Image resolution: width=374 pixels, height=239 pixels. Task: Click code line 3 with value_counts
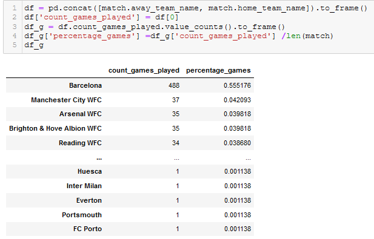(x=155, y=27)
